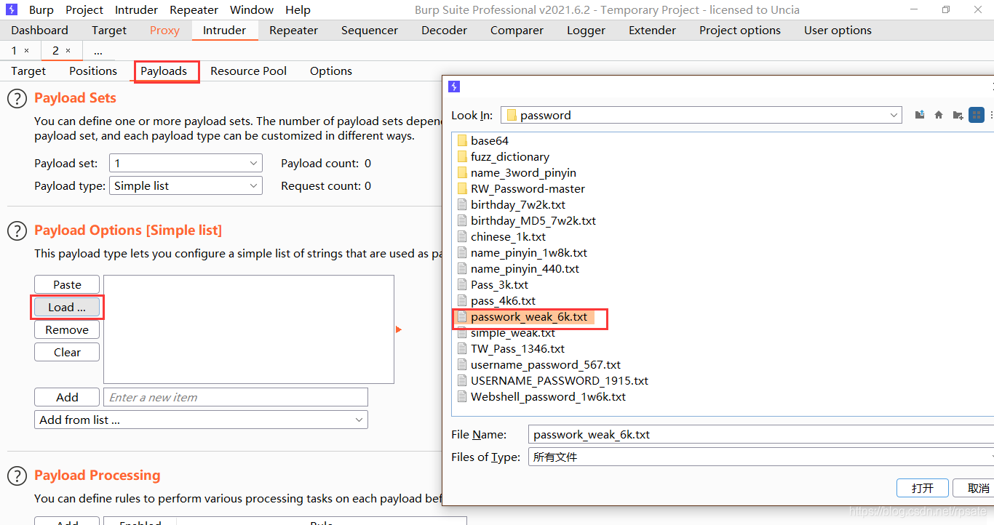Viewport: 994px width, 525px height.
Task: Jump to home folder icon
Action: coord(939,115)
